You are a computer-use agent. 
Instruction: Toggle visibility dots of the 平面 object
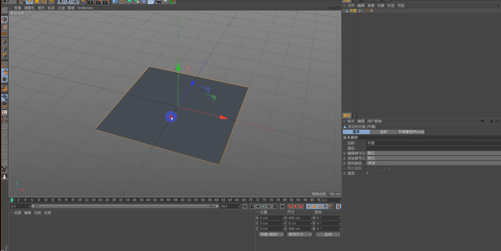363,11
